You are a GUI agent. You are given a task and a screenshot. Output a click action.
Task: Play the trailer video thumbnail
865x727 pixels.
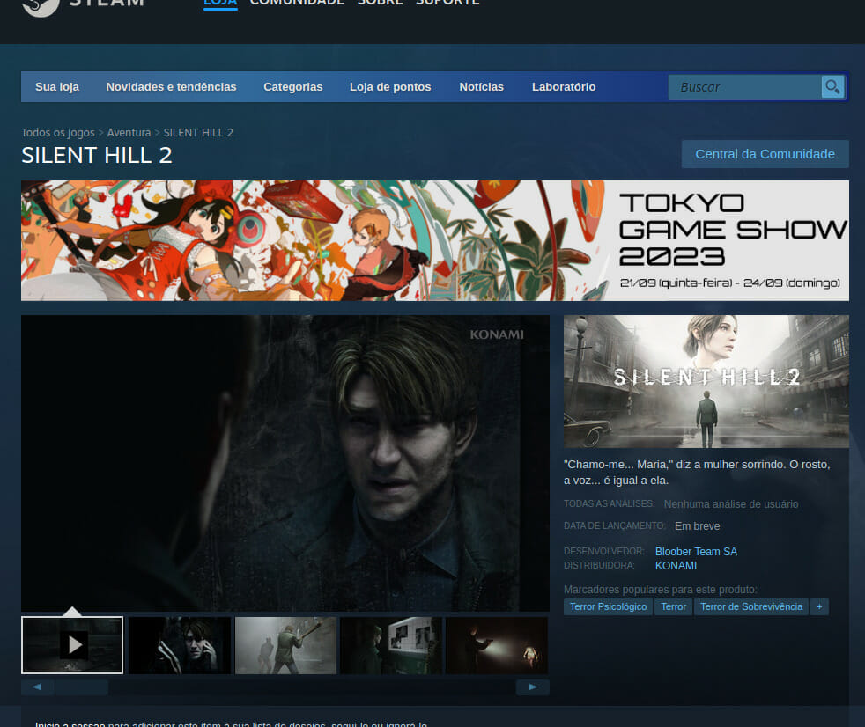(72, 645)
